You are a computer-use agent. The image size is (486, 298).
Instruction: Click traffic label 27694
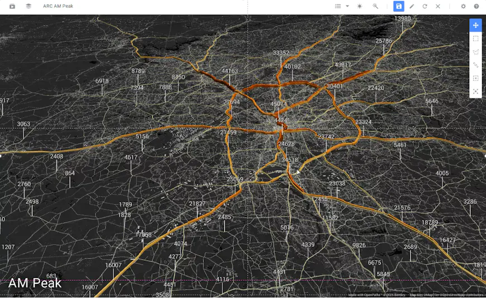tap(231, 102)
